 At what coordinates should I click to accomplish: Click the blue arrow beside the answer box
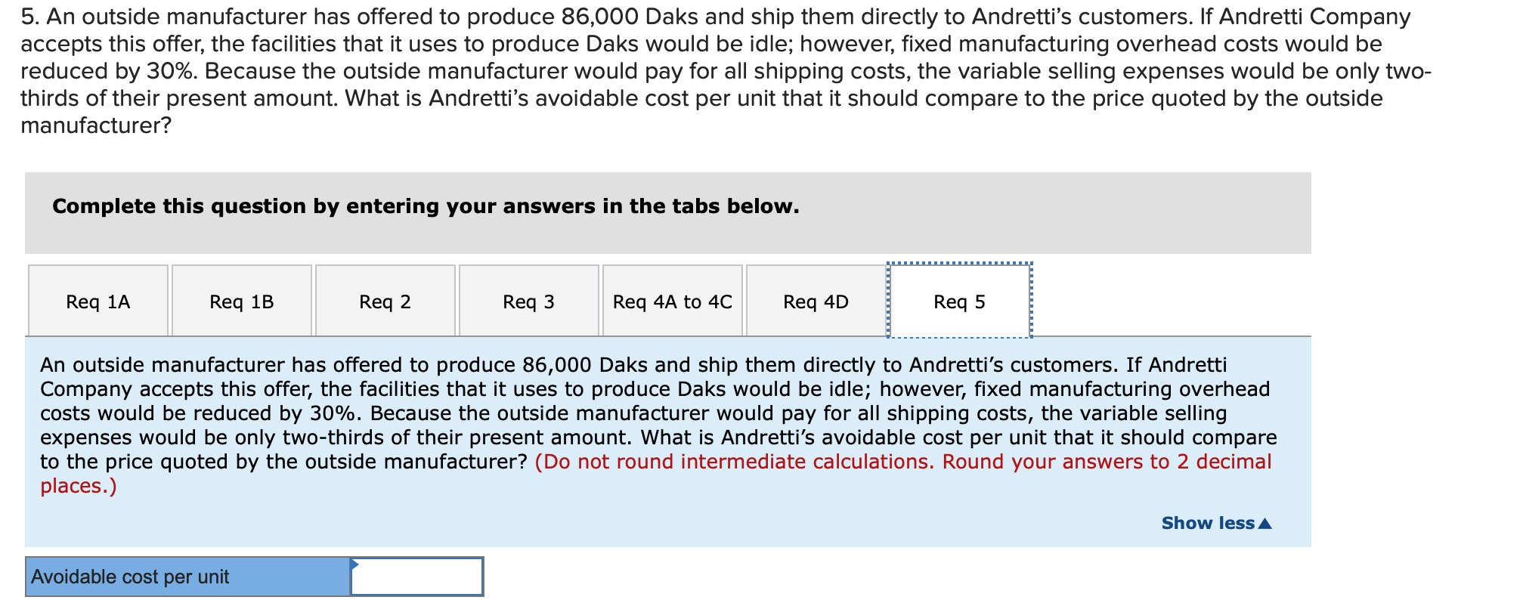[x=354, y=564]
